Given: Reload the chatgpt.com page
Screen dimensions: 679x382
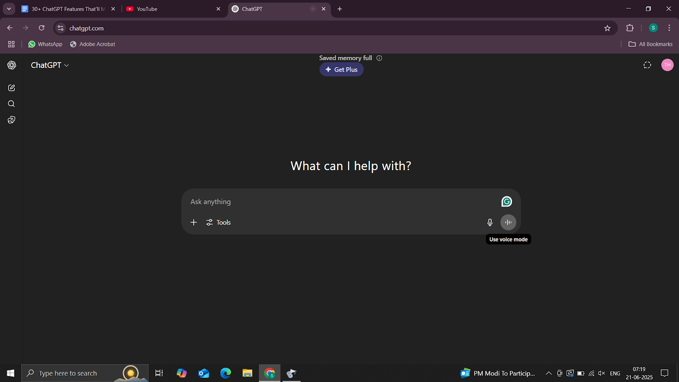Looking at the screenshot, I should point(42,28).
